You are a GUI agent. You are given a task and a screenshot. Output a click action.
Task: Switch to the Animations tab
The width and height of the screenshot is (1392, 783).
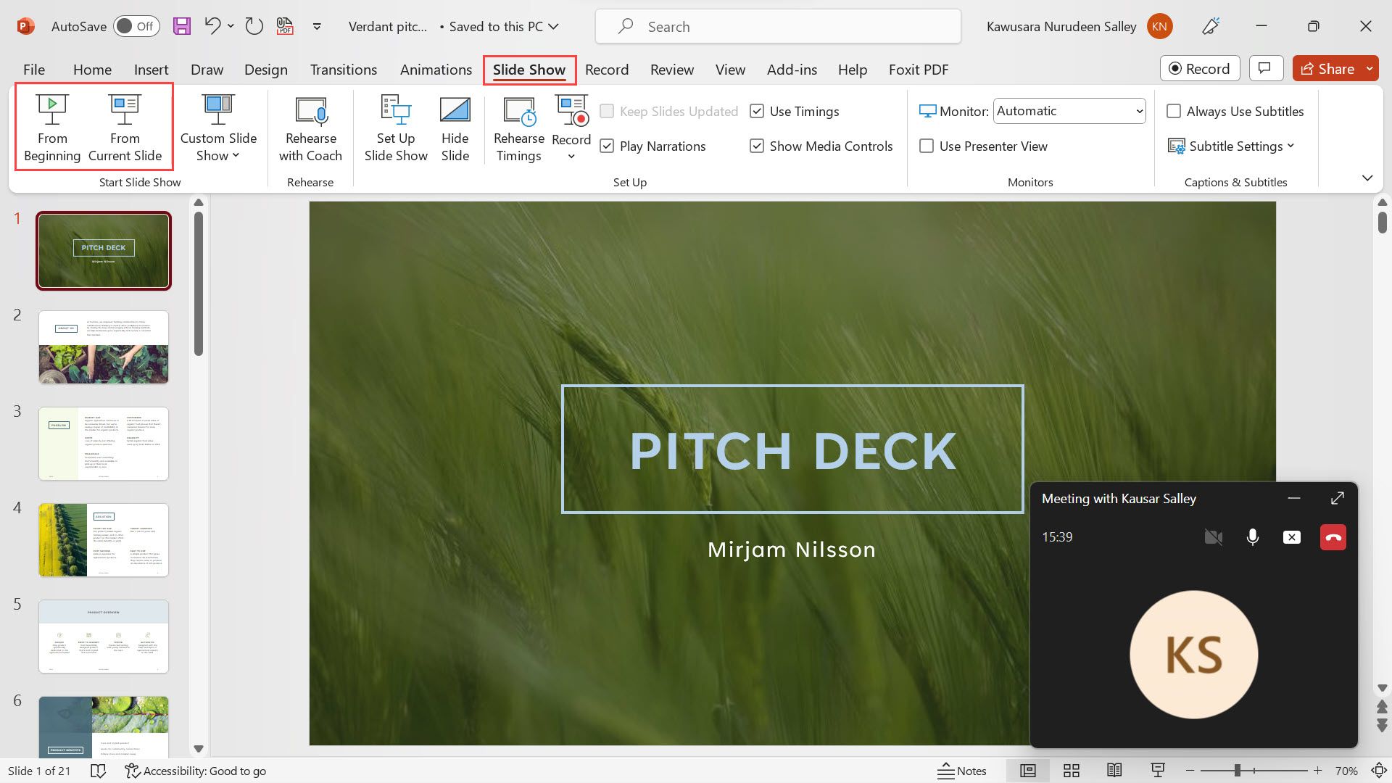click(435, 70)
